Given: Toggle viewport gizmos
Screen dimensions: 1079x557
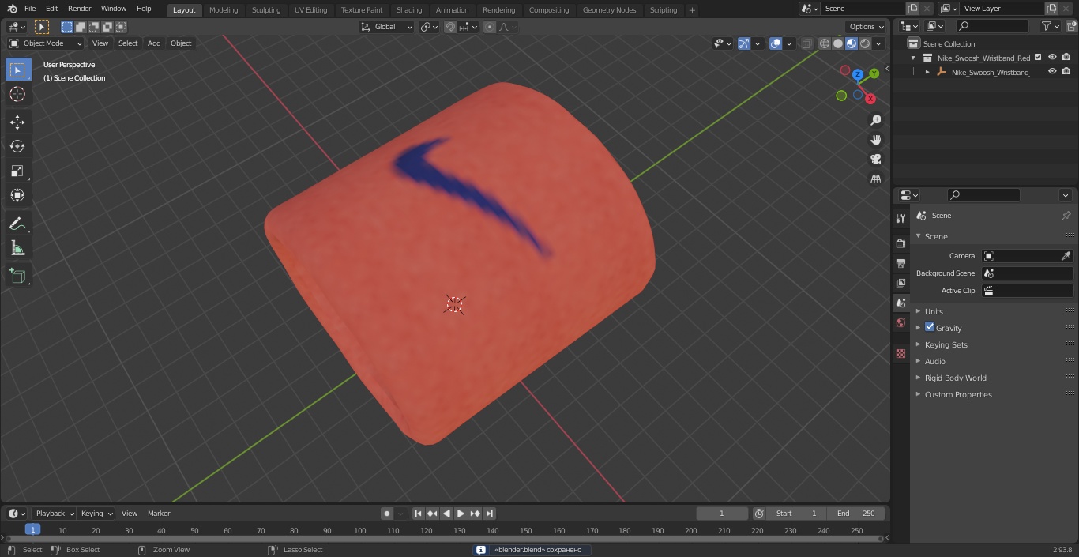Looking at the screenshot, I should tap(744, 43).
